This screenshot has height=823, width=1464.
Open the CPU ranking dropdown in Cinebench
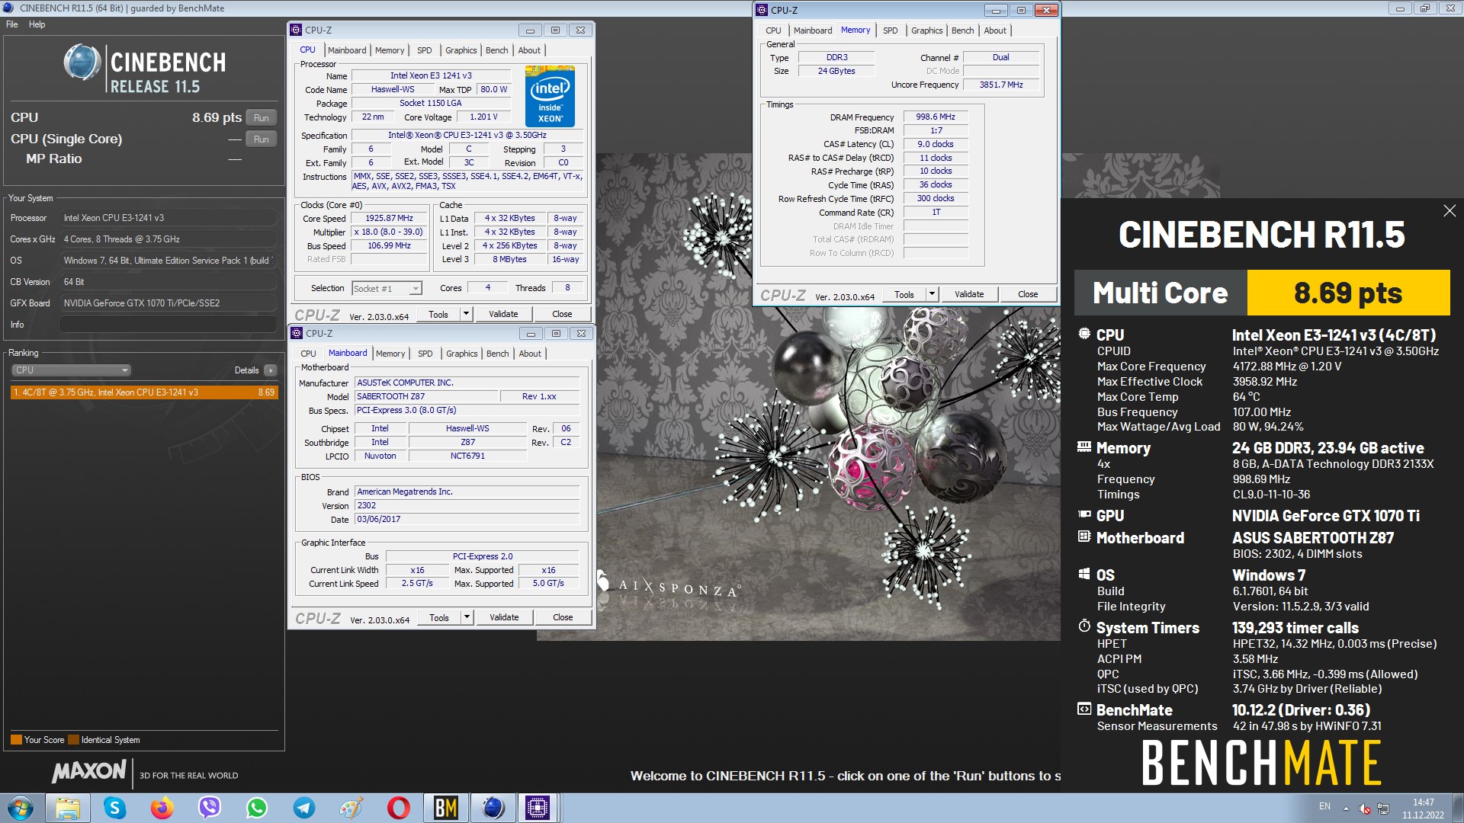[71, 370]
